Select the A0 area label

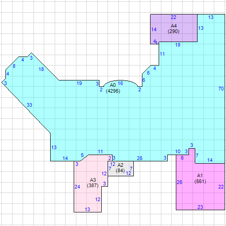coord(113,85)
